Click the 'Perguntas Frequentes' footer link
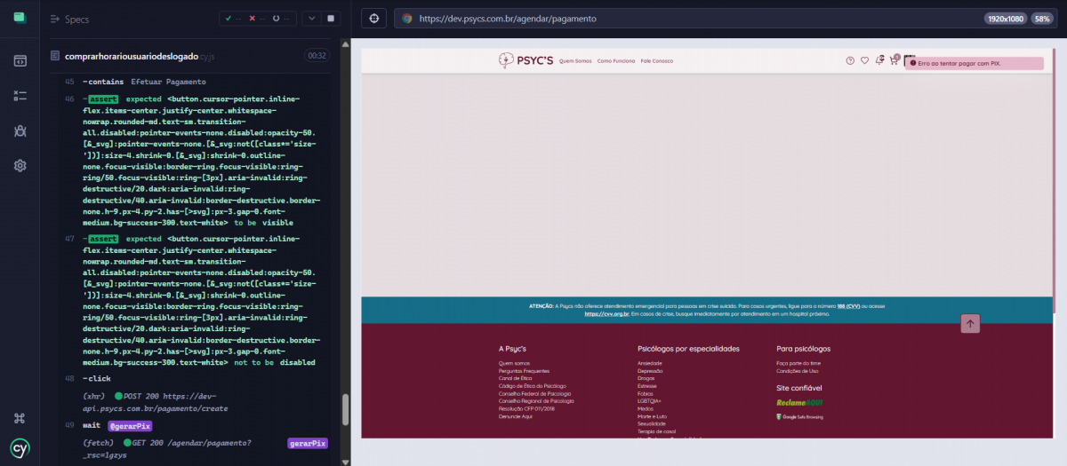Image resolution: width=1067 pixels, height=466 pixels. point(524,370)
